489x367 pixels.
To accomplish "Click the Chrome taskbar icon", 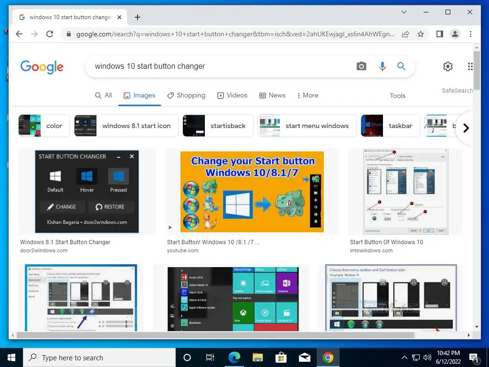I will click(328, 357).
